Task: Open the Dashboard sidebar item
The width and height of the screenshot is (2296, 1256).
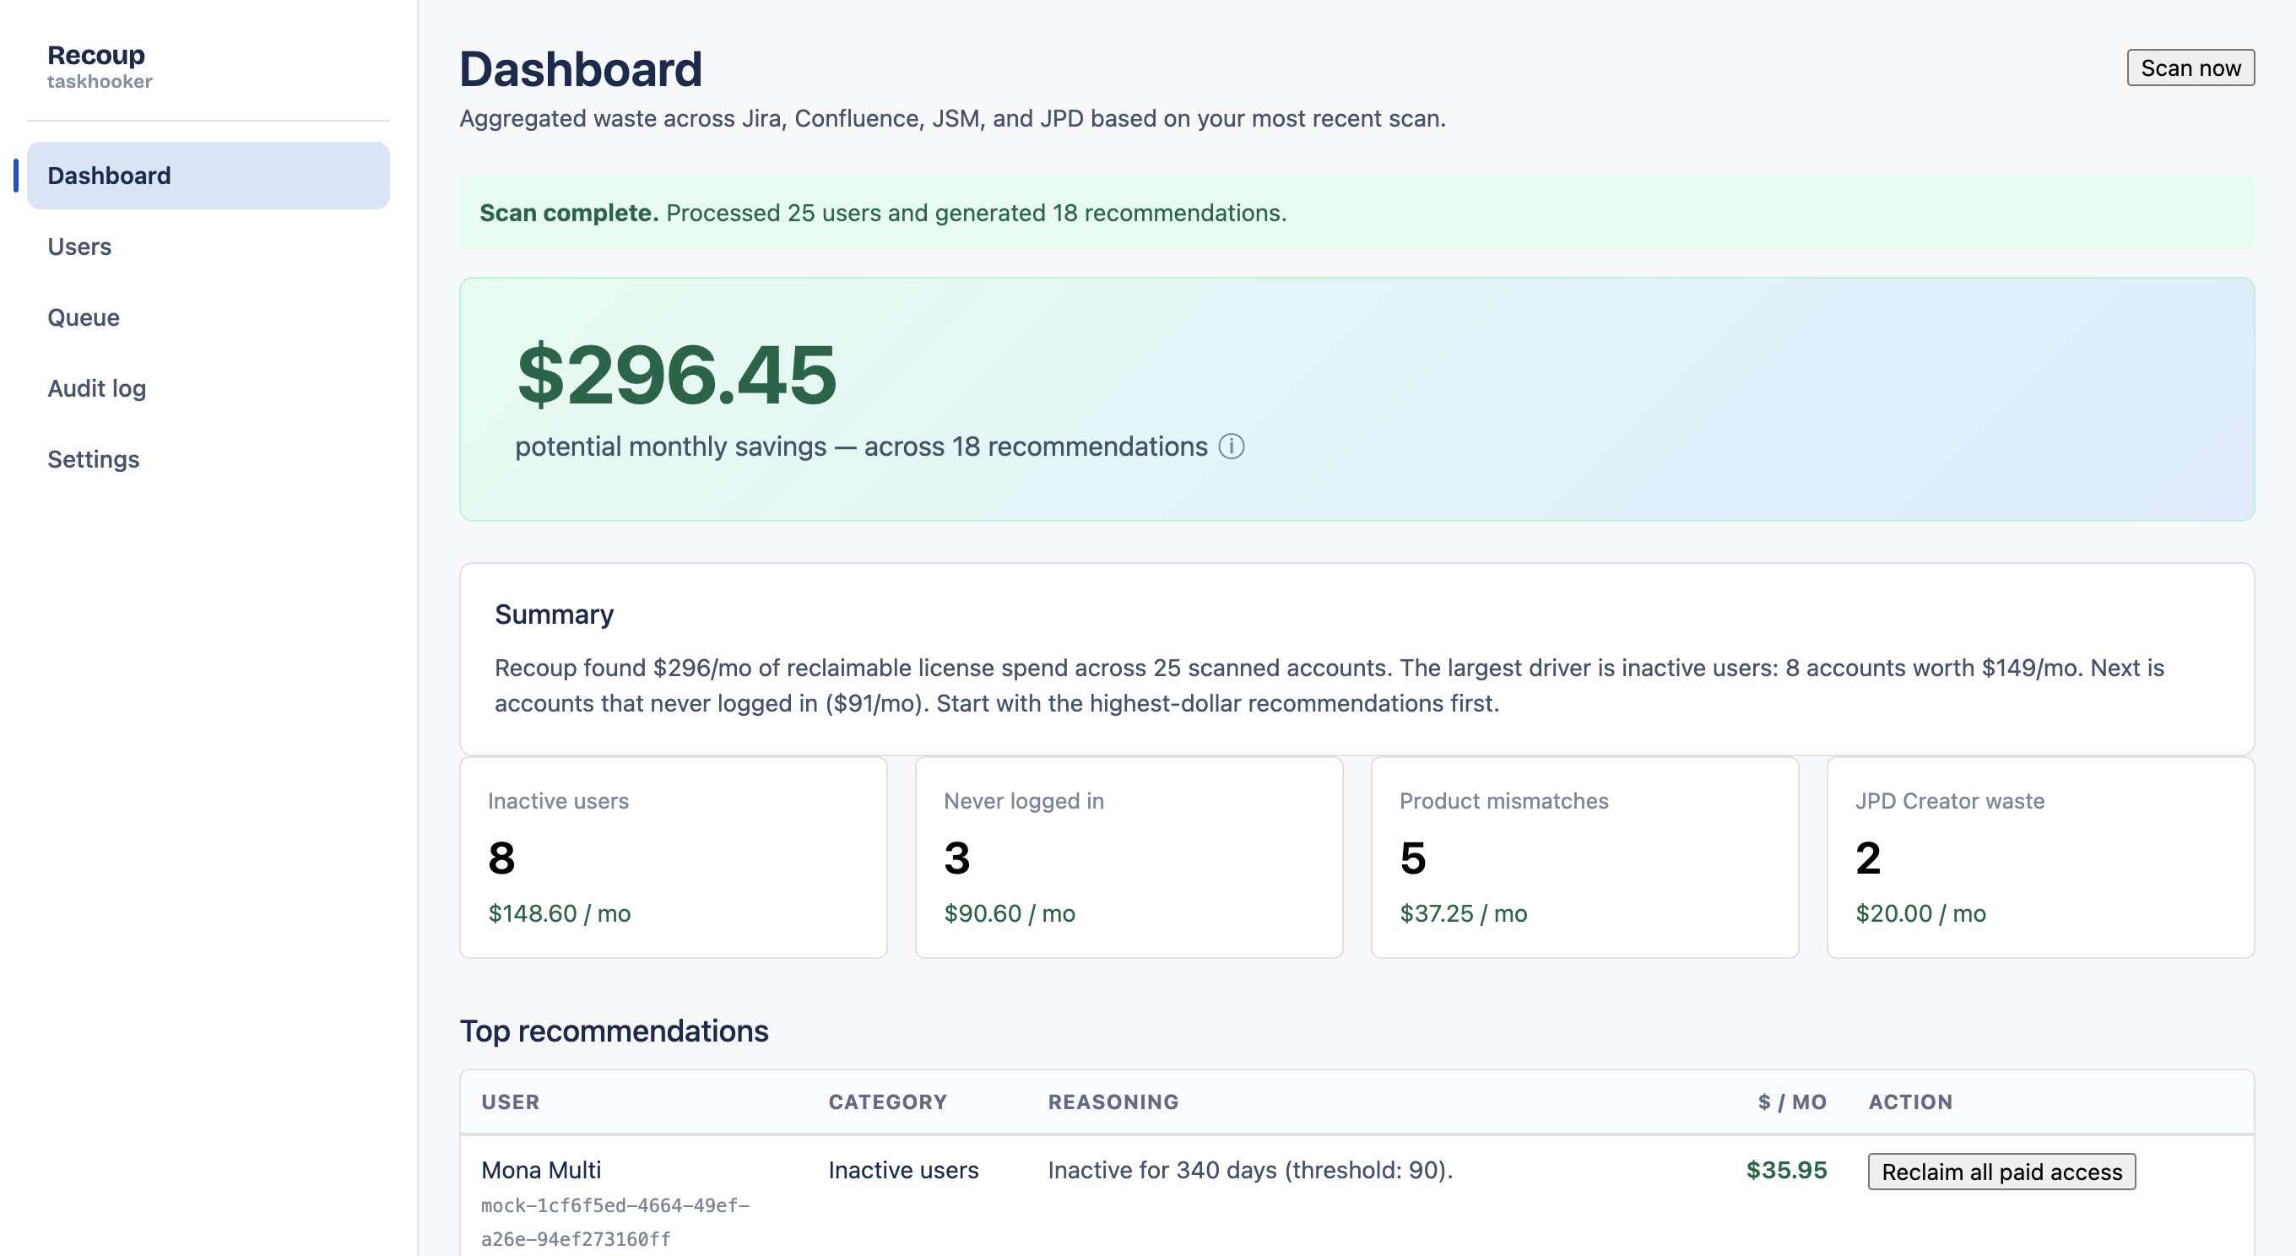Action: click(208, 176)
